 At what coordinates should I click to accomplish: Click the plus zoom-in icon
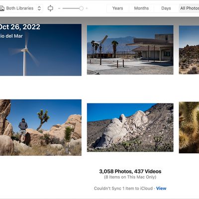[x=87, y=8]
